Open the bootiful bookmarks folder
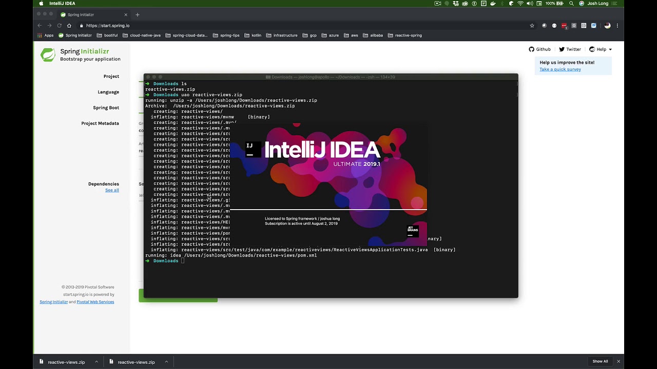 pyautogui.click(x=107, y=35)
